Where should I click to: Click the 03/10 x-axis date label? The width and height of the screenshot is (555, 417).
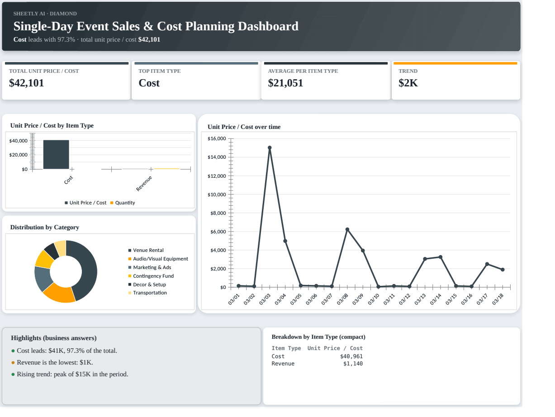(374, 299)
